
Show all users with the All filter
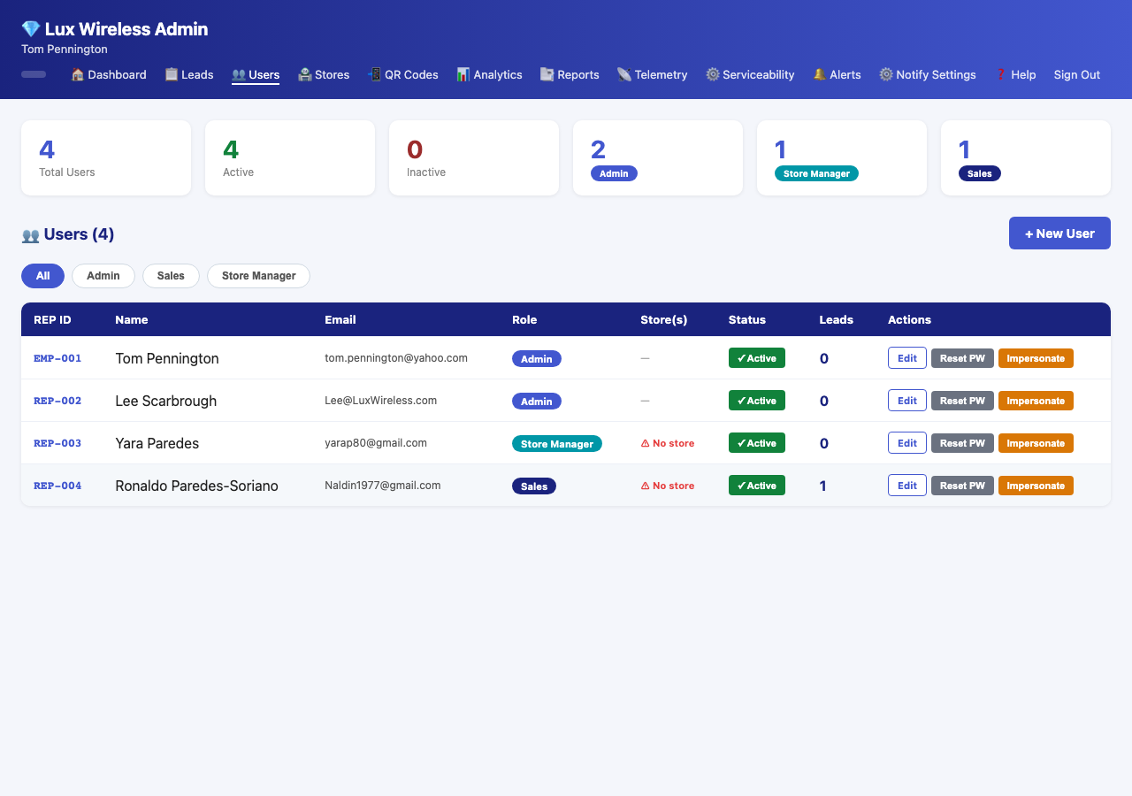coord(42,276)
